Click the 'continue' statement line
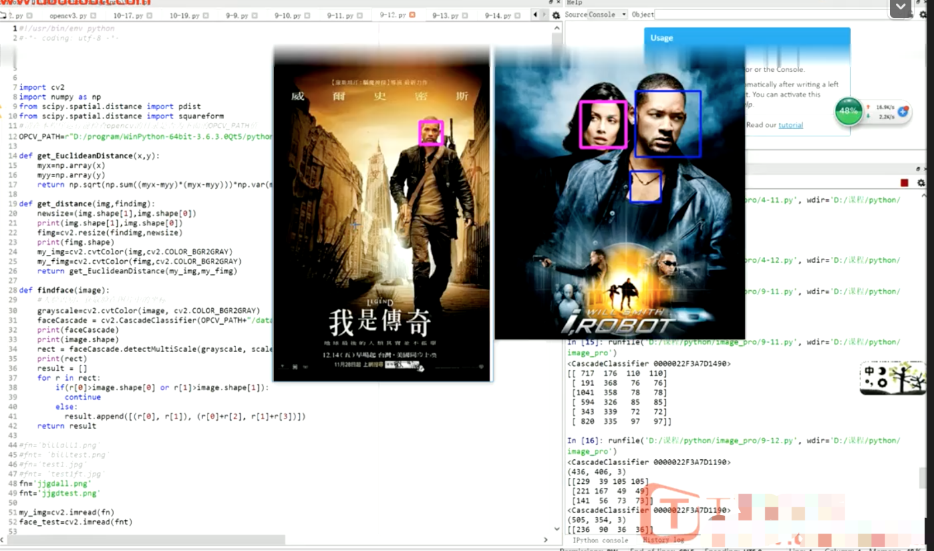 coord(82,397)
